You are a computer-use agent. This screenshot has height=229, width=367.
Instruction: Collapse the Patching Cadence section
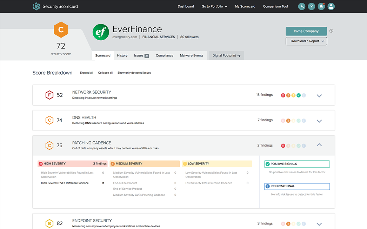click(x=319, y=145)
